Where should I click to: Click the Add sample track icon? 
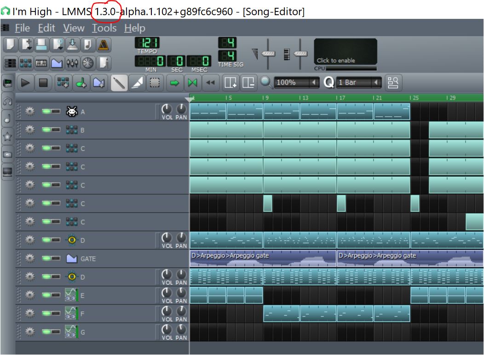(81, 83)
